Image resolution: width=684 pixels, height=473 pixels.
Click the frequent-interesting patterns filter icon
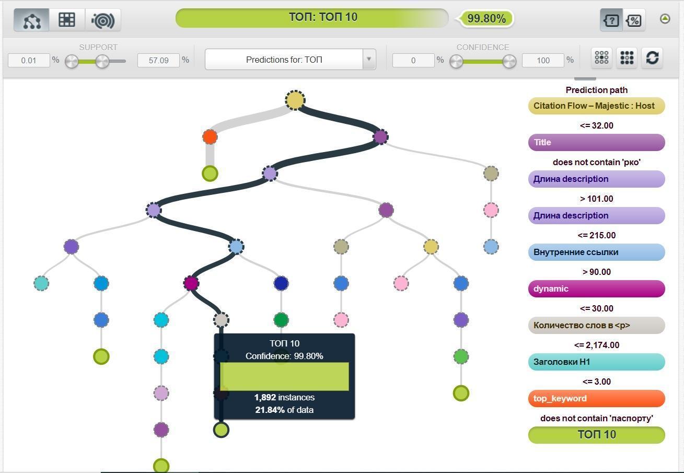[627, 57]
